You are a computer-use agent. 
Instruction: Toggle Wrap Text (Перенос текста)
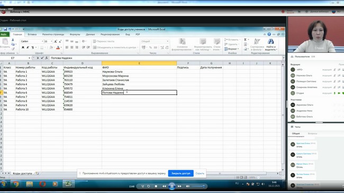[104, 41]
